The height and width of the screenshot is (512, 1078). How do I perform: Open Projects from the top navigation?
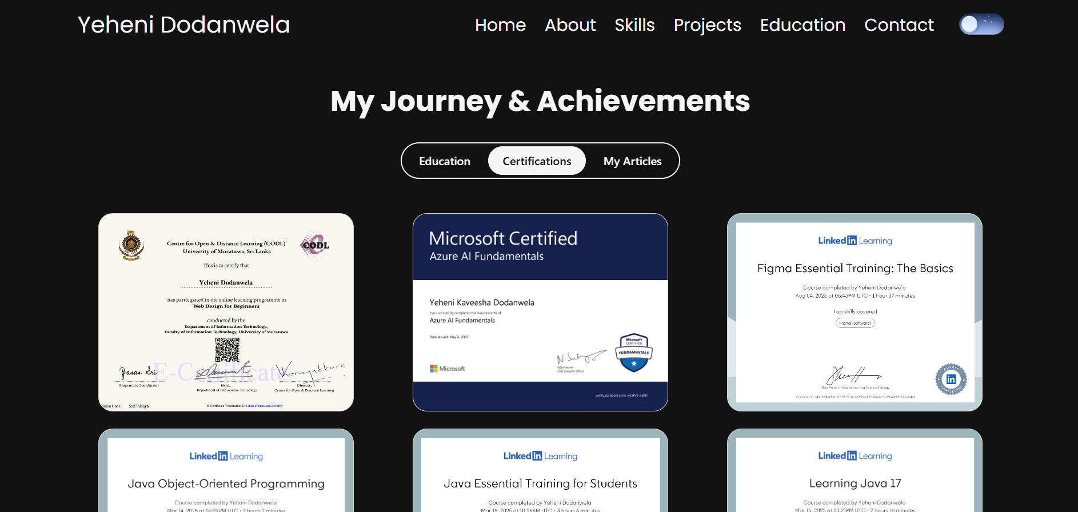707,25
